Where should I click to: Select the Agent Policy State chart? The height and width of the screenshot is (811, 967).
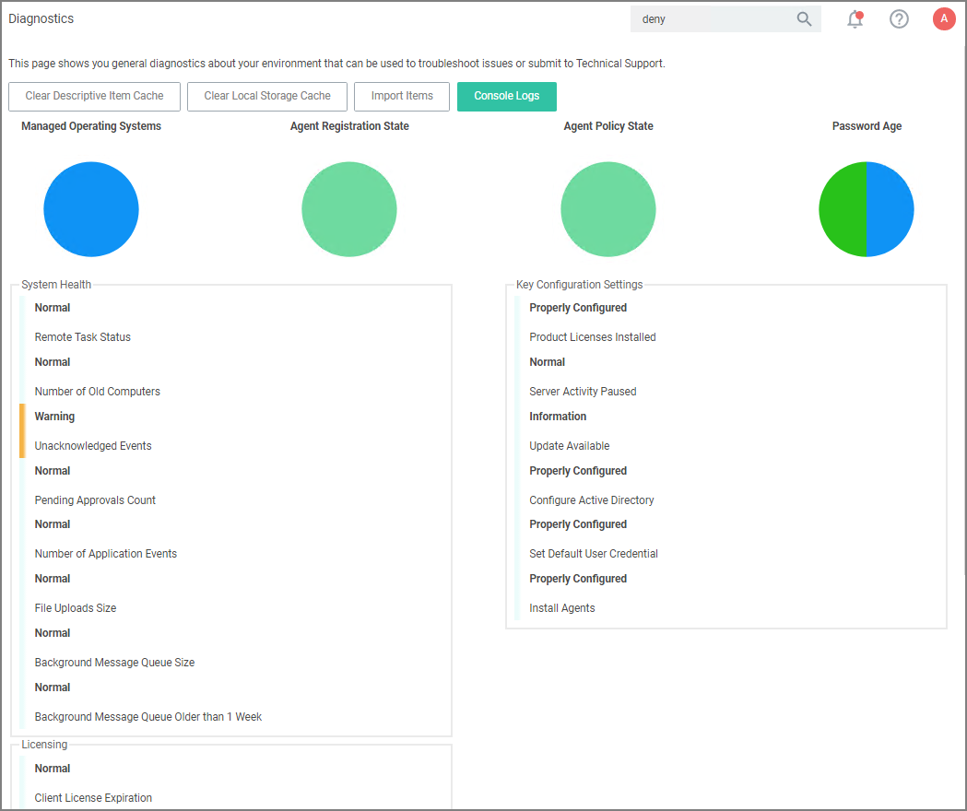tap(608, 209)
